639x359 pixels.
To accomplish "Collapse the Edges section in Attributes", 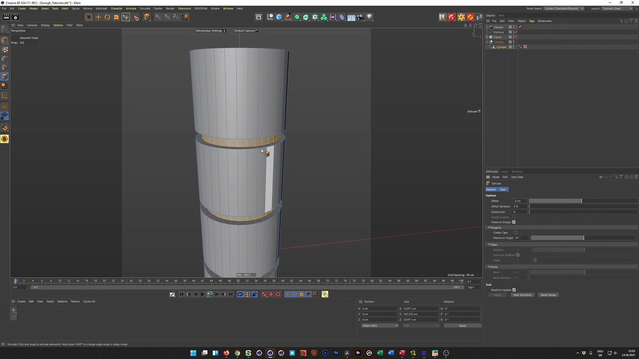I will click(x=489, y=245).
